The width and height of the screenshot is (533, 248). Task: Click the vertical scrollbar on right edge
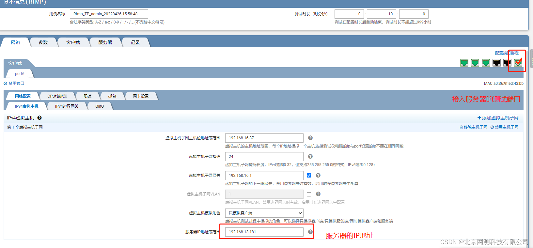[532, 59]
